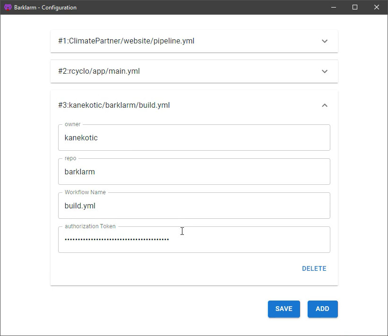Select the #3:kanekotic/barklarm/build.yml header text

(114, 105)
